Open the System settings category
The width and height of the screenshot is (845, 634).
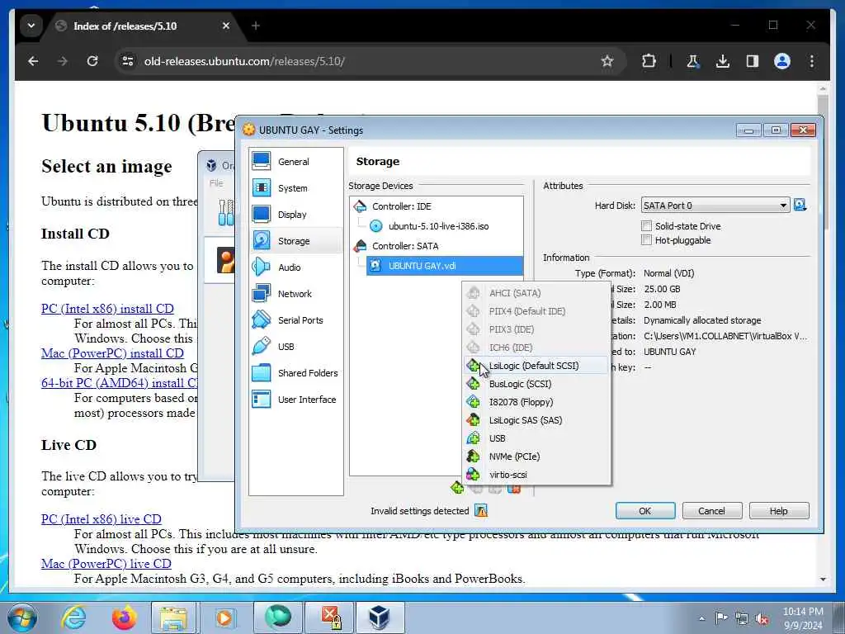pos(296,188)
